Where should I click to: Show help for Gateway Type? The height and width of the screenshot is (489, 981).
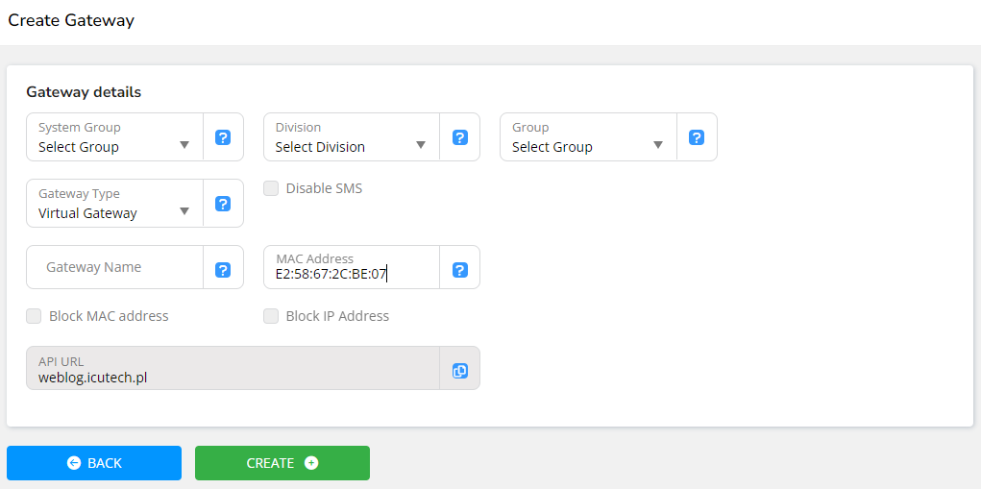tap(223, 204)
